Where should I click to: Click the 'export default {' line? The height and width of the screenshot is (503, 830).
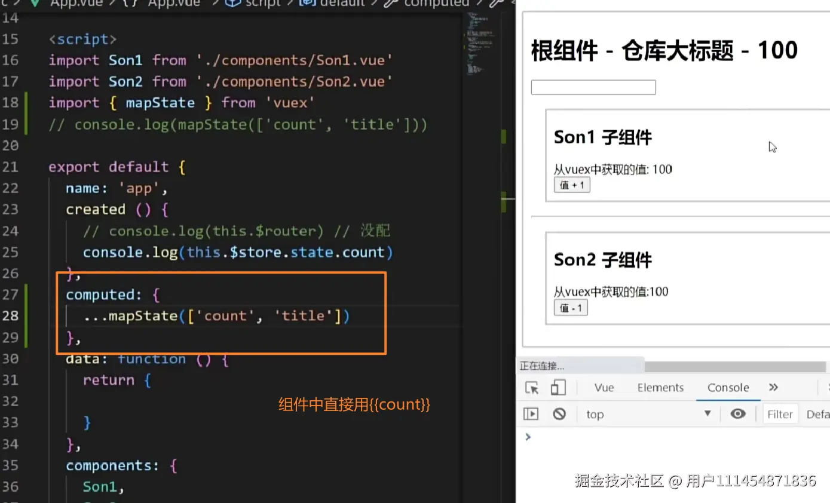tap(117, 167)
